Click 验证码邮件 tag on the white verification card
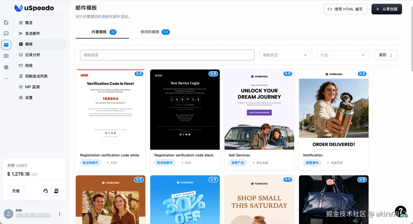The height and width of the screenshot is (224, 413). pos(90,163)
